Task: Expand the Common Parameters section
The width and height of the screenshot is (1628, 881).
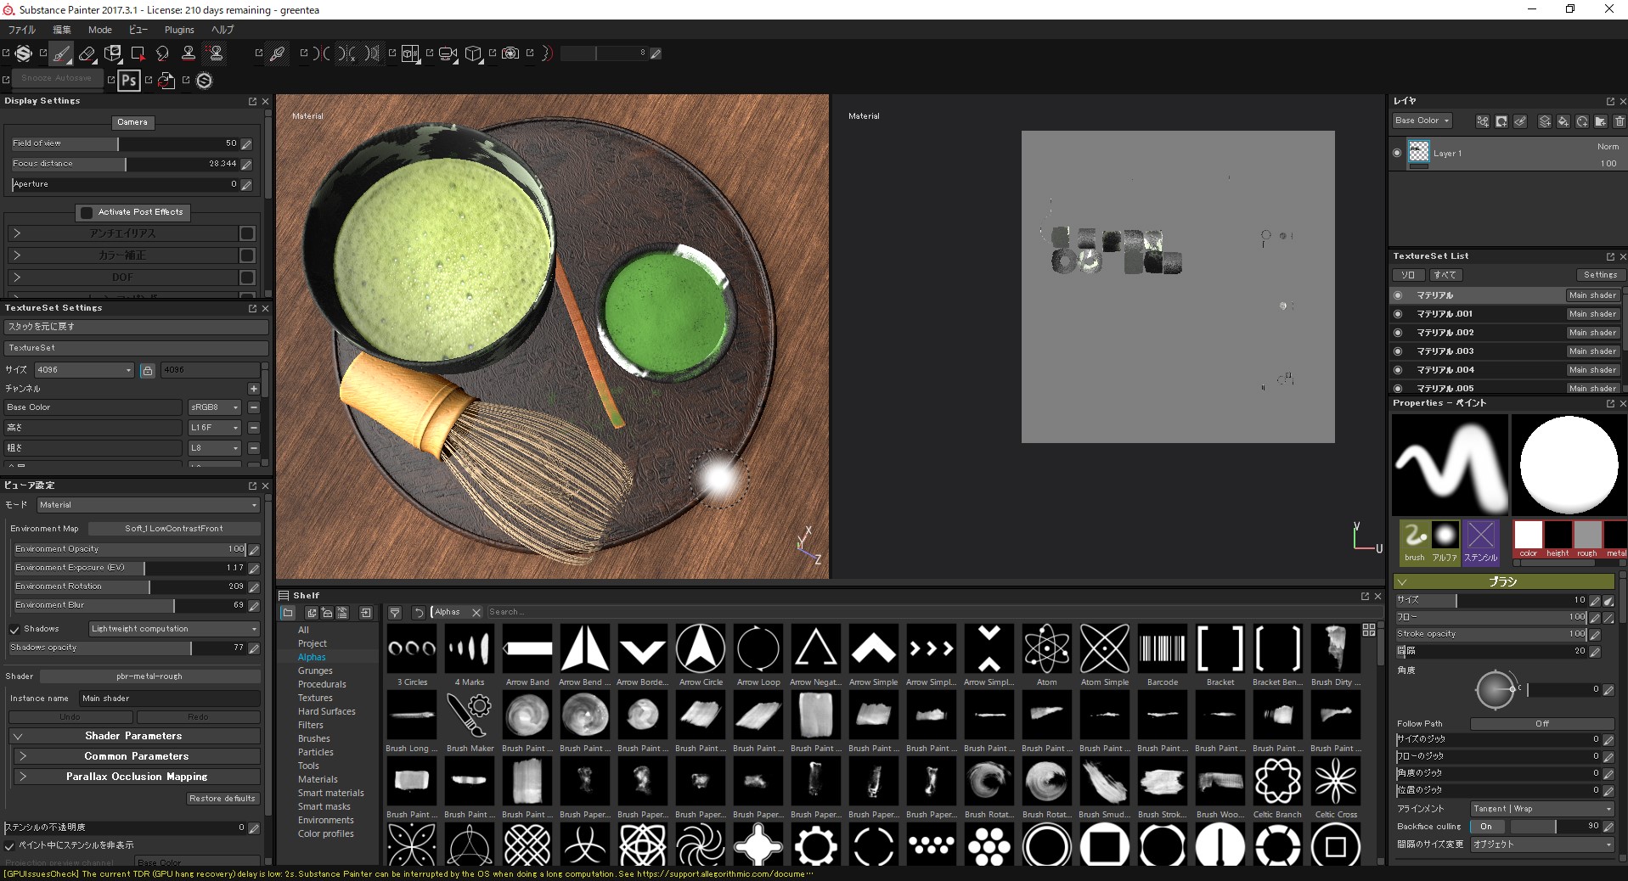Action: (137, 756)
